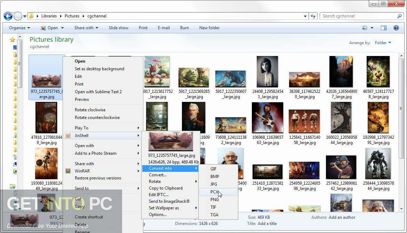Expand the recent pages dropdown arrow
The width and height of the screenshot is (407, 233).
pos(25,16)
